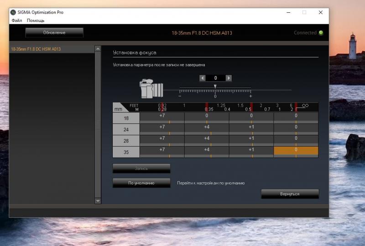The width and height of the screenshot is (365, 246).
Task: Select the 18mm row +7 cell
Action: coord(162,117)
